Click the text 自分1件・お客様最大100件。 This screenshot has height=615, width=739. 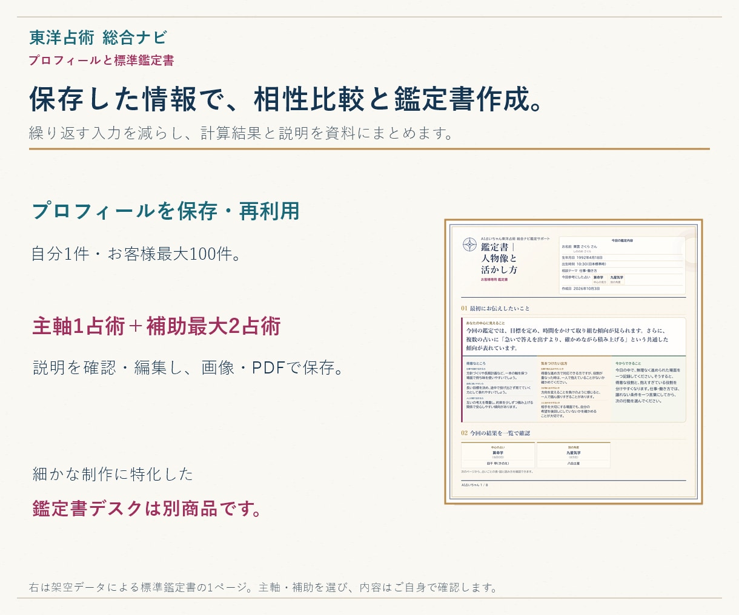[137, 254]
